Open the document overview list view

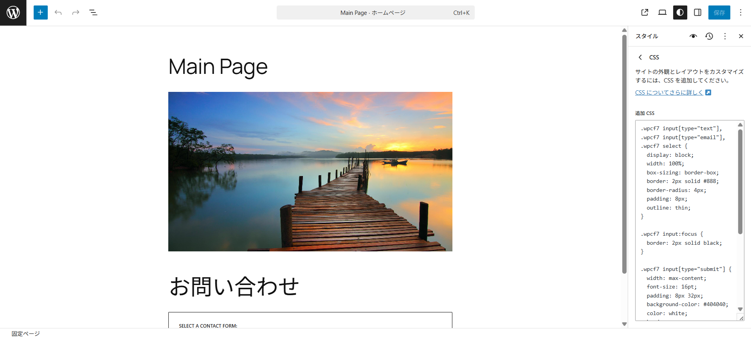coord(93,13)
